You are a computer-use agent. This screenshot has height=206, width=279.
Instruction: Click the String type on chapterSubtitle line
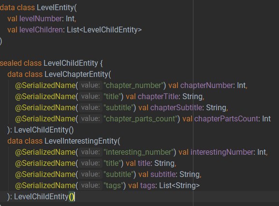pyautogui.click(x=216, y=108)
